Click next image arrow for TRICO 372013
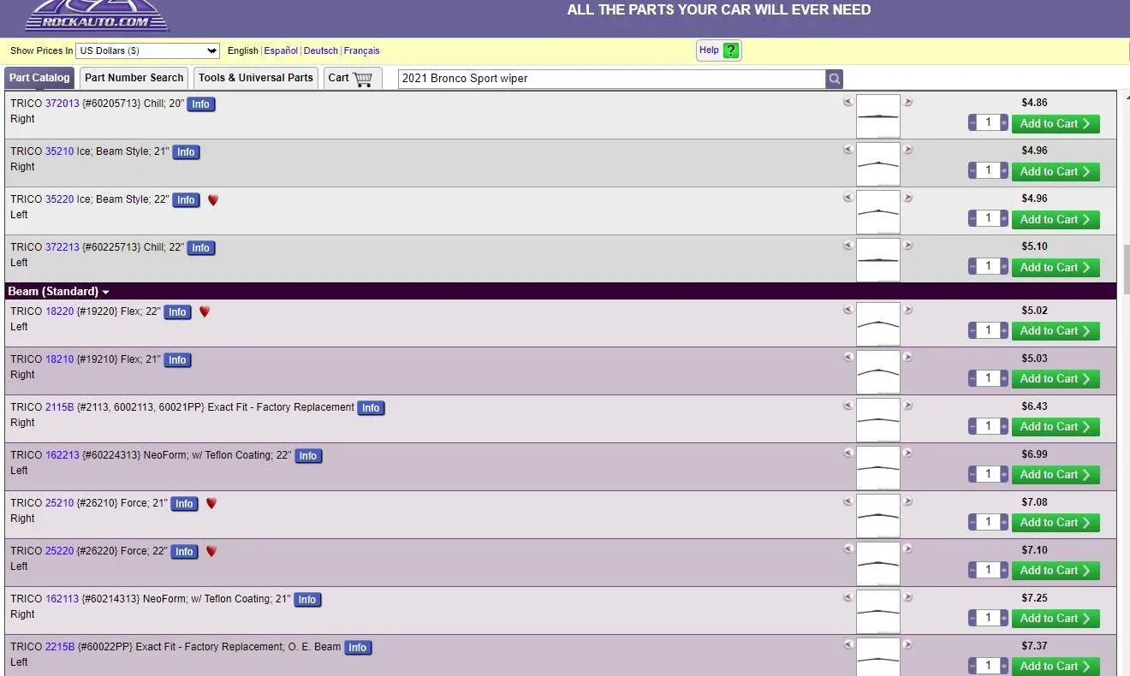 (x=908, y=102)
